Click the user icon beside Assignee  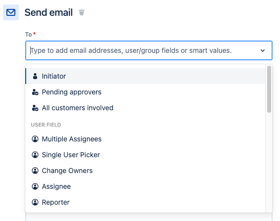coord(35,186)
